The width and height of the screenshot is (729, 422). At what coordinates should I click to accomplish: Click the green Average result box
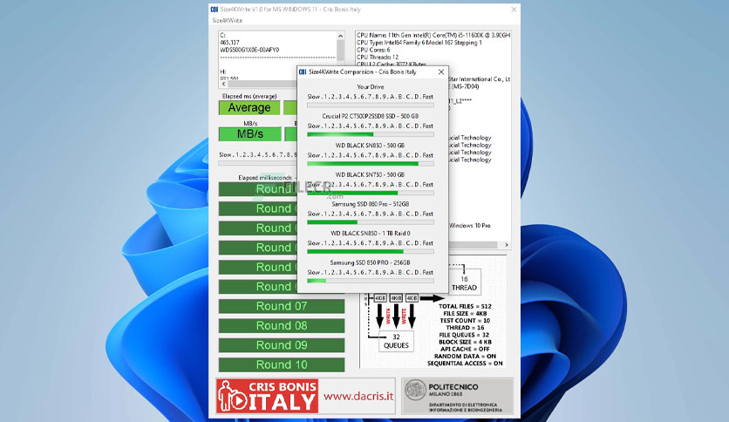[x=249, y=108]
